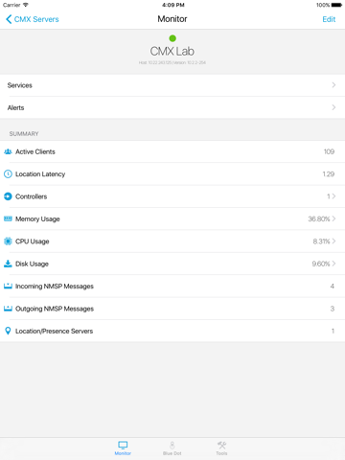Open Memory Usage details chevron
This screenshot has height=460, width=345.
(333, 218)
